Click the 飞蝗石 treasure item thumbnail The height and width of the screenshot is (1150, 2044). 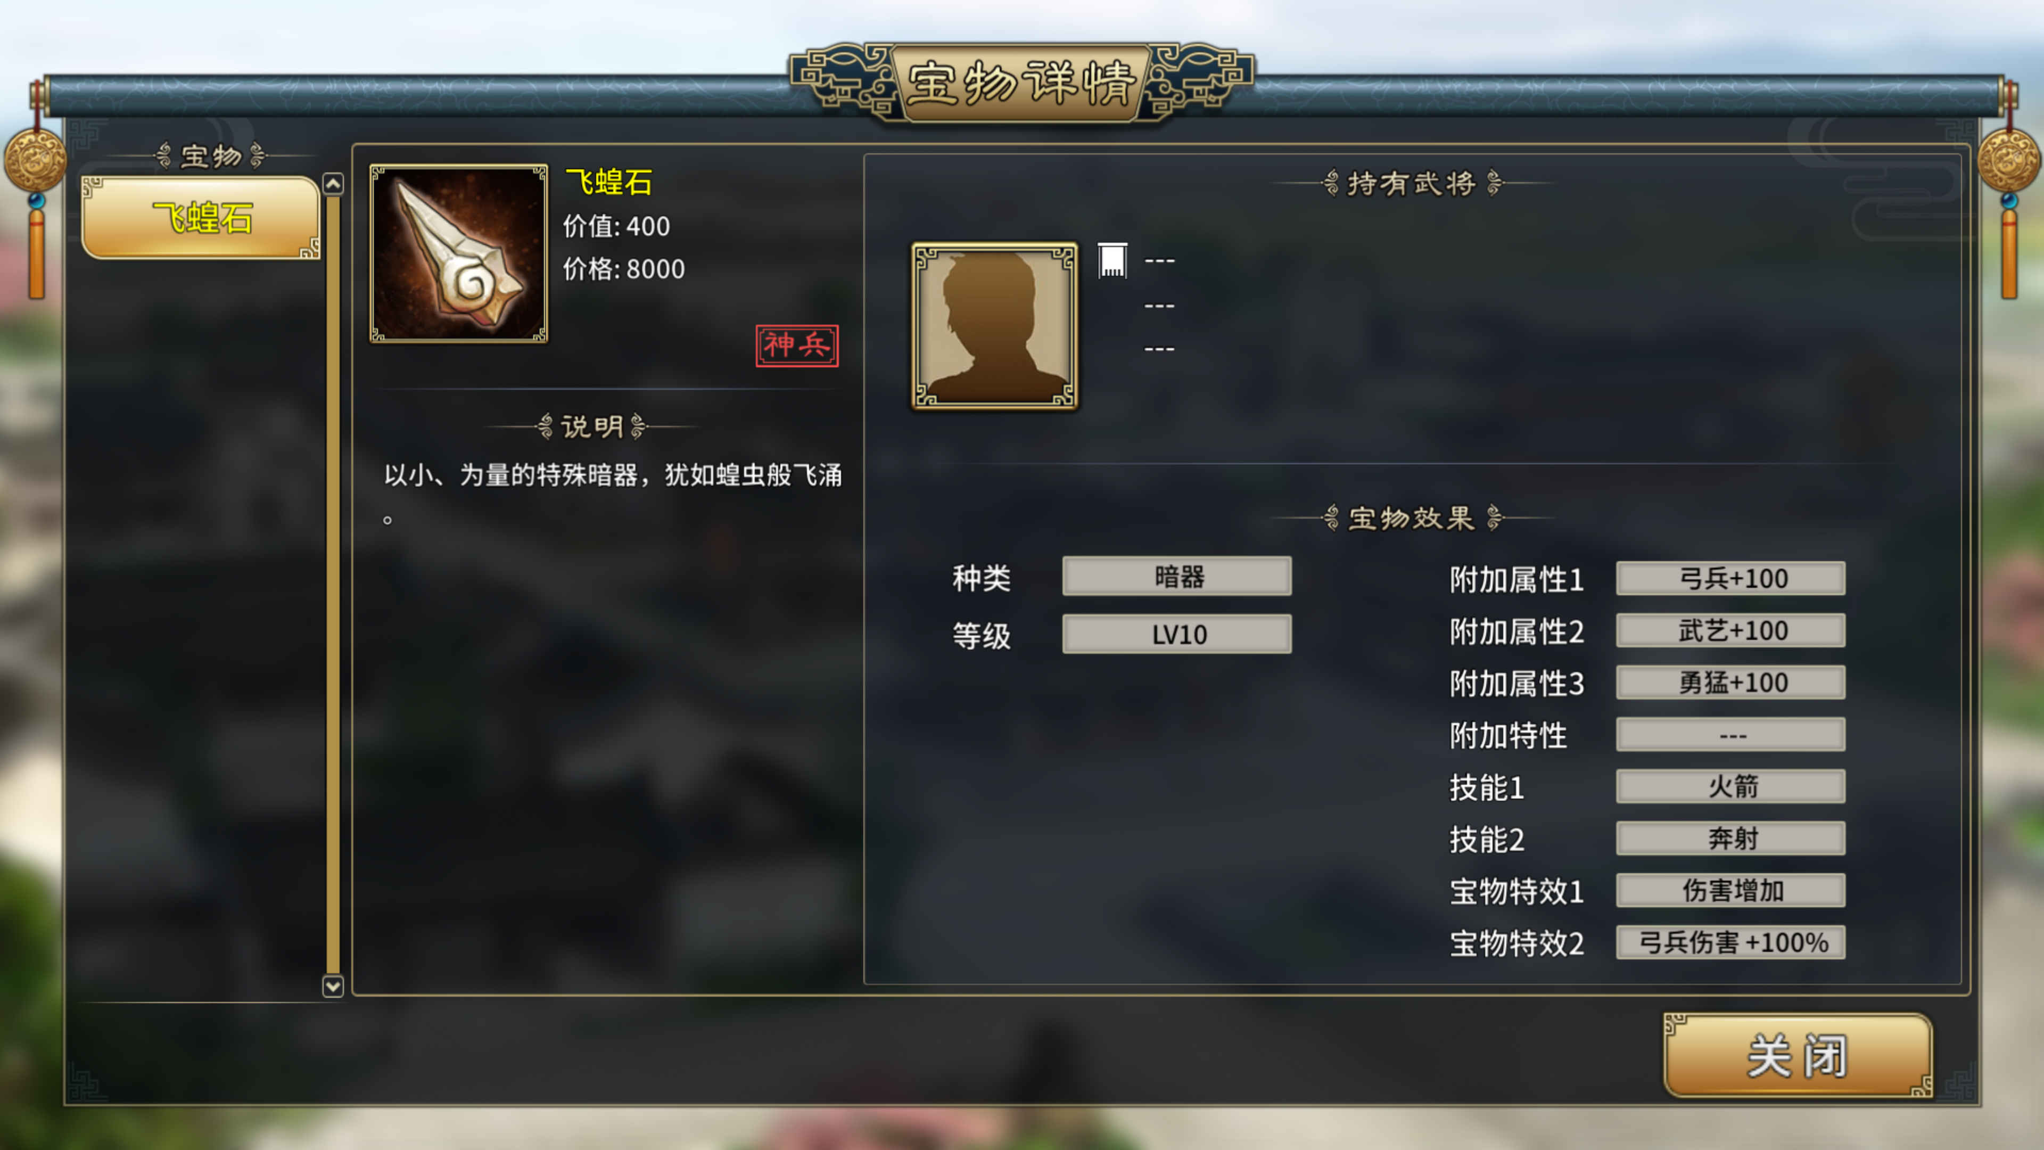pos(459,254)
